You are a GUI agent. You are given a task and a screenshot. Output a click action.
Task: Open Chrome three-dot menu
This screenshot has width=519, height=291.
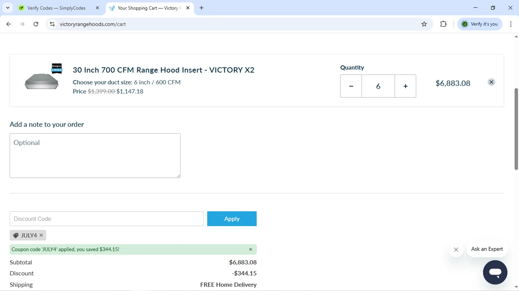511,24
